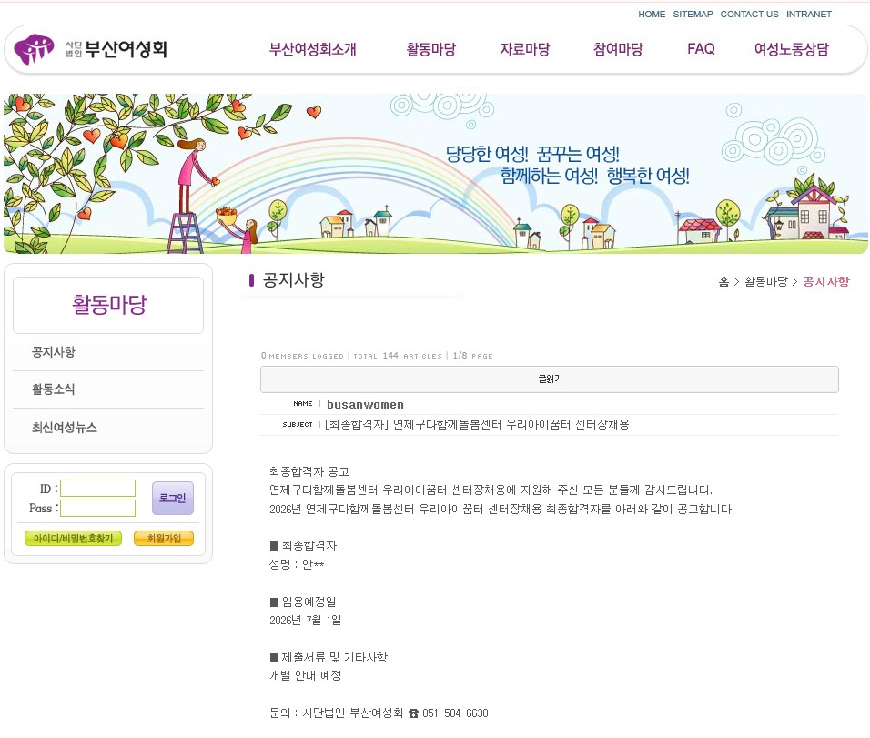Click the 회원가입 button

(164, 538)
